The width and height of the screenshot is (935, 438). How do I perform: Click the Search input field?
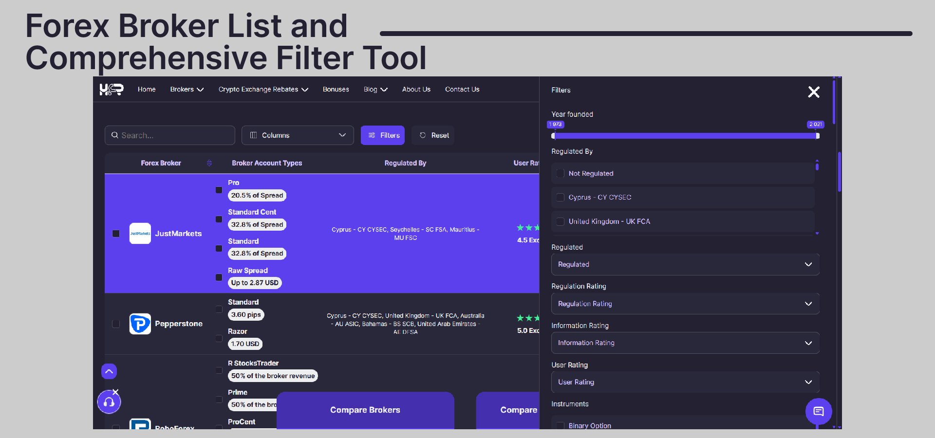(170, 135)
